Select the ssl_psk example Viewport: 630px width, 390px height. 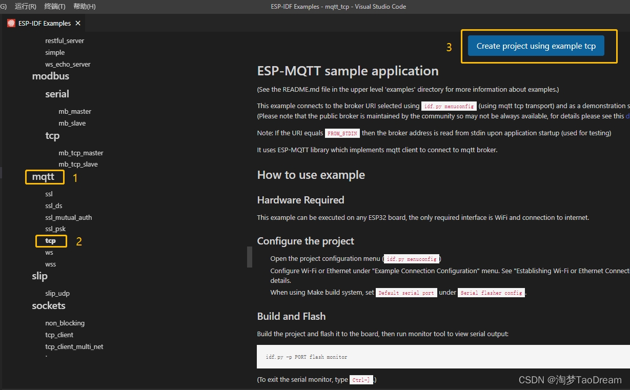pyautogui.click(x=55, y=229)
